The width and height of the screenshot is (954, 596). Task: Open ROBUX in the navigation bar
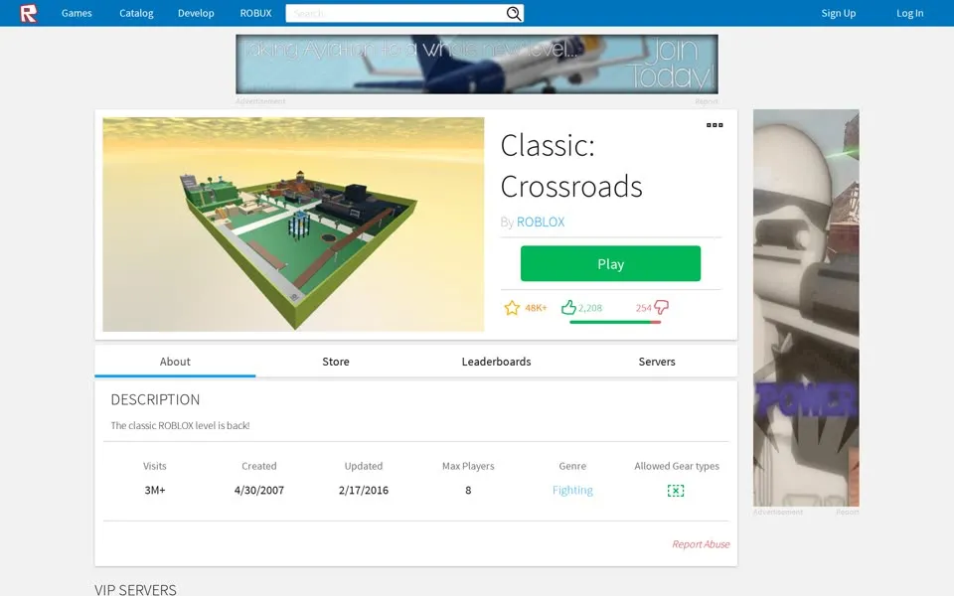tap(255, 13)
